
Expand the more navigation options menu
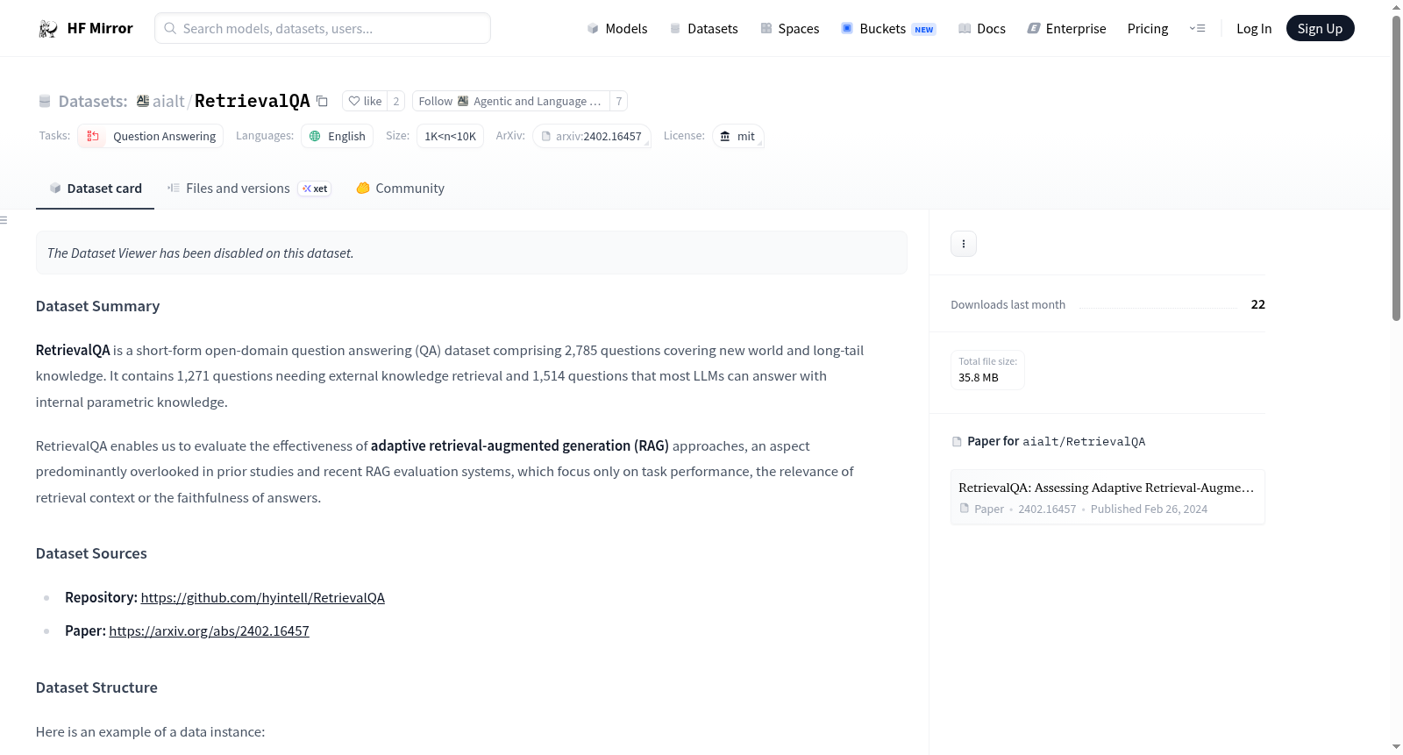[x=1197, y=28]
